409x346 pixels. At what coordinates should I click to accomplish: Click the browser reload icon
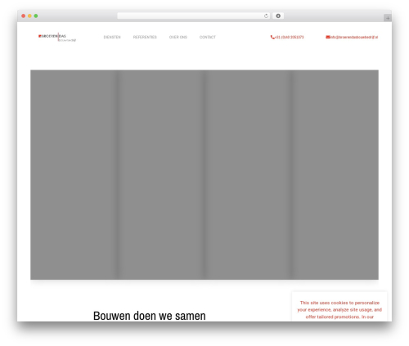point(266,16)
